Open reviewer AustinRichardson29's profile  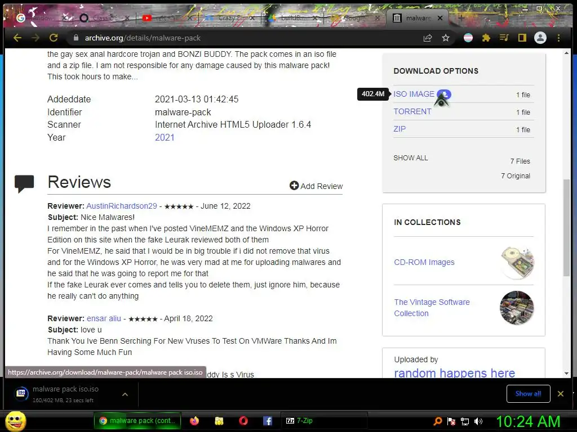(122, 206)
